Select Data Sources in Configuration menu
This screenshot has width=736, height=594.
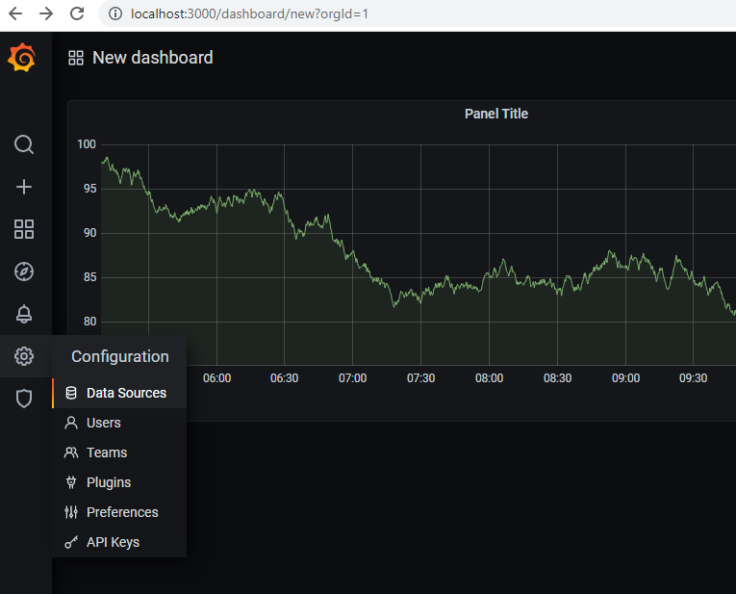119,393
